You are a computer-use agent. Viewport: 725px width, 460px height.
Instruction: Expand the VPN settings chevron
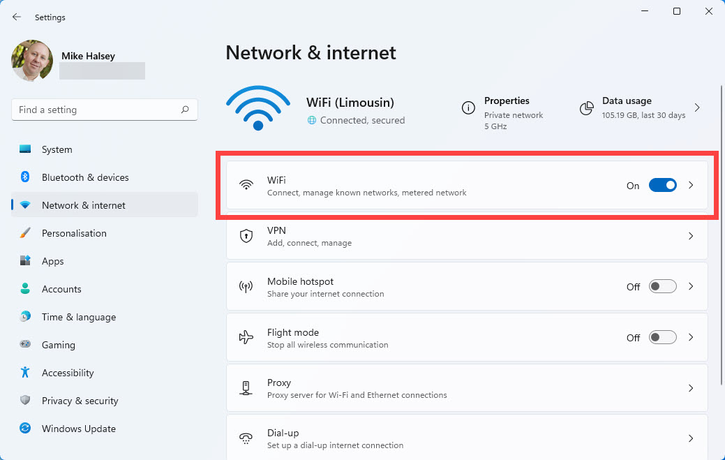tap(691, 236)
